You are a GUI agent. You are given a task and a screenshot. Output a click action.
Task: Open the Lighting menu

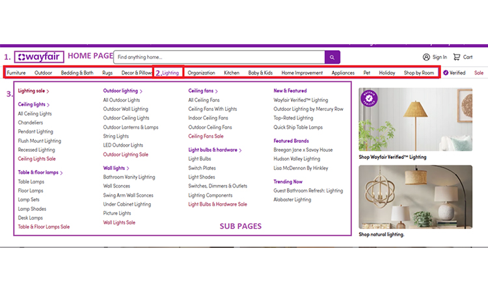click(170, 73)
